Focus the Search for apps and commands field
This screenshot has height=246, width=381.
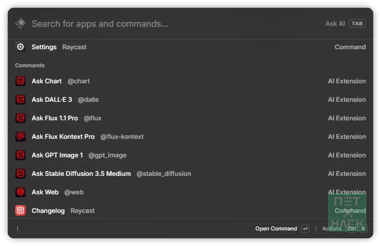(100, 24)
